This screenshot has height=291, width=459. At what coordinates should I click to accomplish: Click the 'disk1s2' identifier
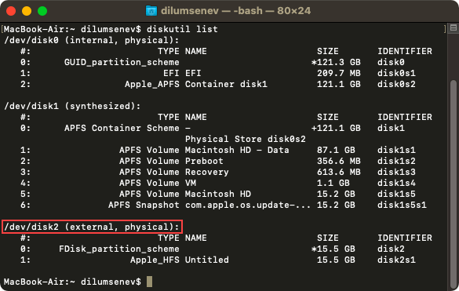(x=396, y=161)
